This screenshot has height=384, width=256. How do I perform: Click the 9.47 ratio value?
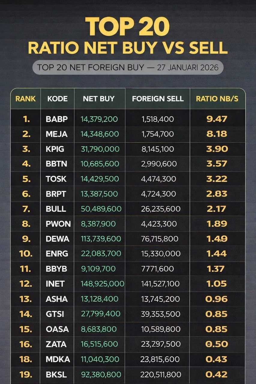[217, 119]
